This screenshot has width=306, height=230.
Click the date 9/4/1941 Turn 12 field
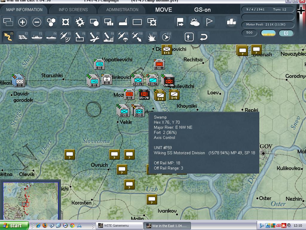[268, 9]
